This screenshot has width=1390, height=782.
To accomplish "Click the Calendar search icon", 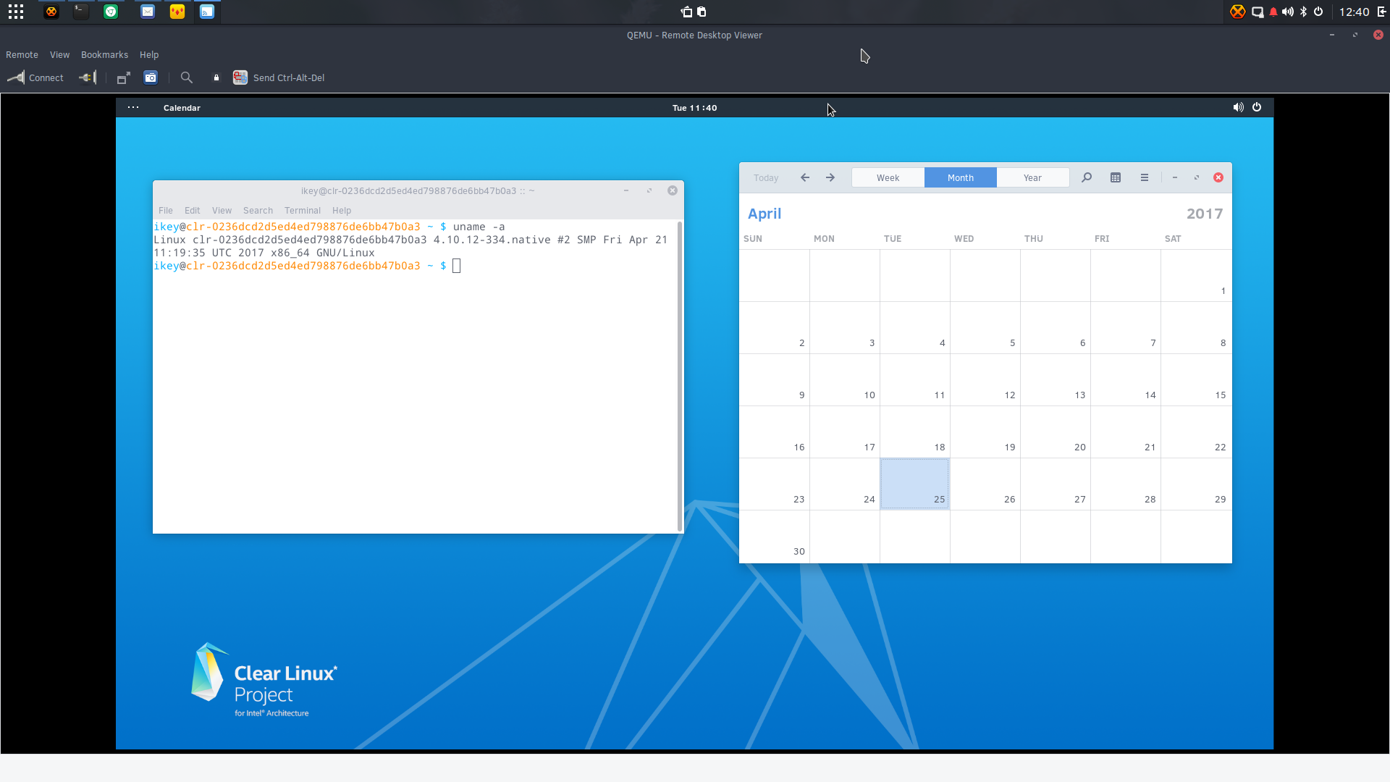I will pyautogui.click(x=1087, y=177).
